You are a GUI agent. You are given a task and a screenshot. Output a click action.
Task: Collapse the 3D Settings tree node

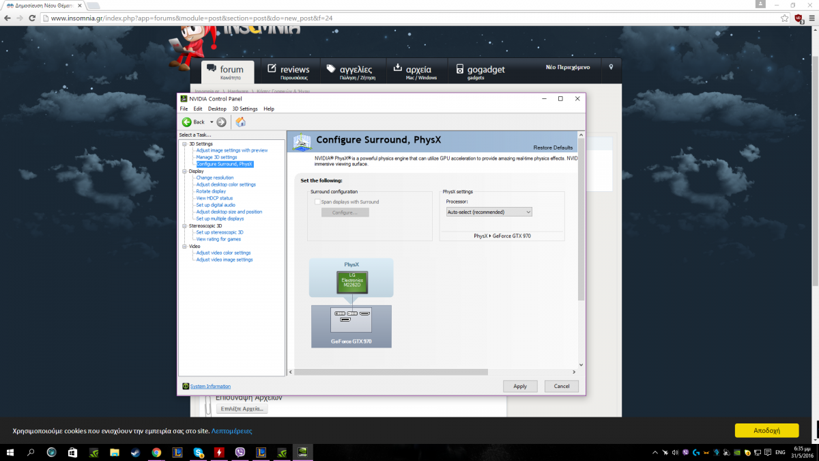coord(184,144)
